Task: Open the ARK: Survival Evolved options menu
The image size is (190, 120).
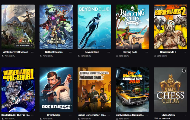Action: click(x=32, y=52)
